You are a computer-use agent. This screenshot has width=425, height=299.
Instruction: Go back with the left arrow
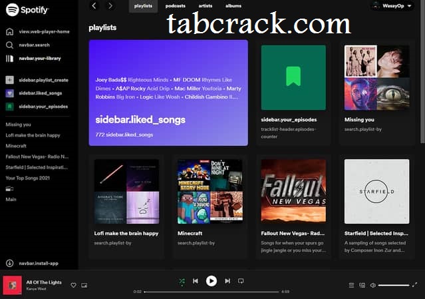[94, 6]
